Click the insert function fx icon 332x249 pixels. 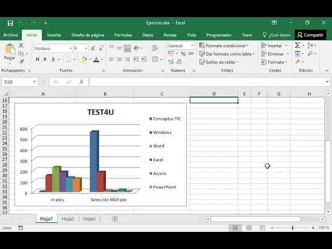81,82
